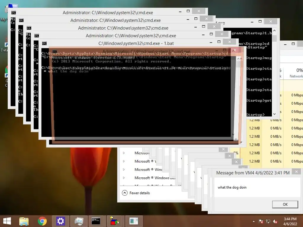Open the teal window-panel icon on taskbar
This screenshot has height=227, width=303.
tap(134, 221)
